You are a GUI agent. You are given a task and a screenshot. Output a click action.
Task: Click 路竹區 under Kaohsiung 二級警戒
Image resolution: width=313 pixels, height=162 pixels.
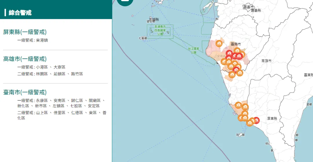pos(77,74)
